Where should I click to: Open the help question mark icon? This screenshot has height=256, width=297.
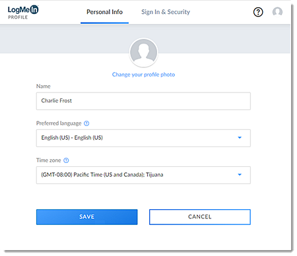click(x=258, y=12)
